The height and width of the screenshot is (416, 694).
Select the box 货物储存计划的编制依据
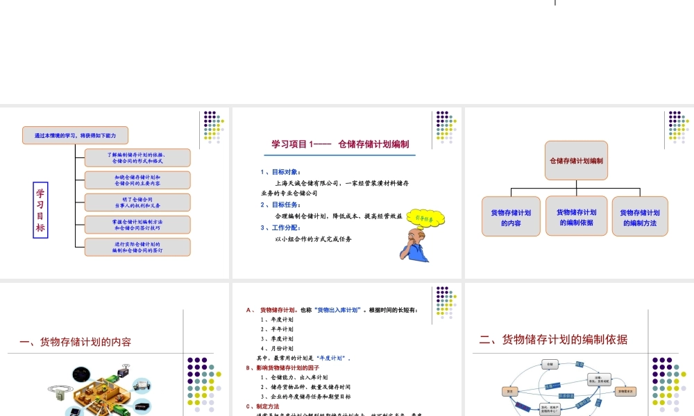tap(576, 216)
